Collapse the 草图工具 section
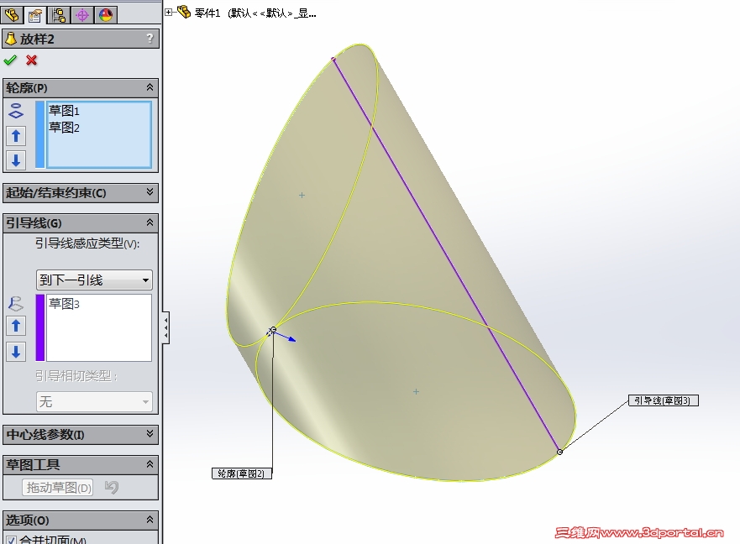The image size is (740, 544). [150, 464]
